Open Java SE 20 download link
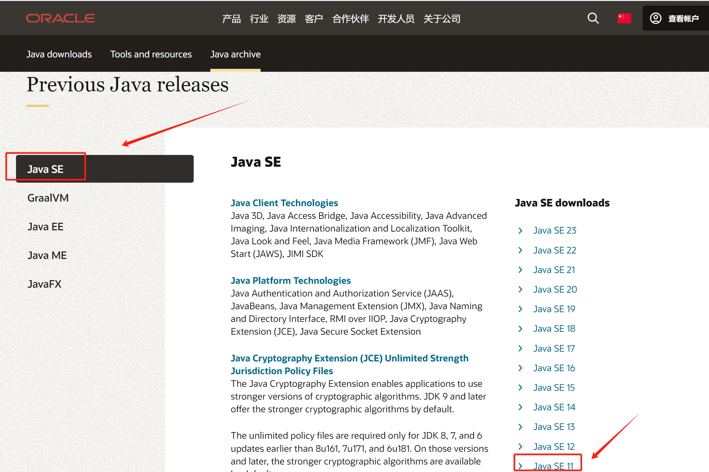This screenshot has width=709, height=472. [x=555, y=289]
